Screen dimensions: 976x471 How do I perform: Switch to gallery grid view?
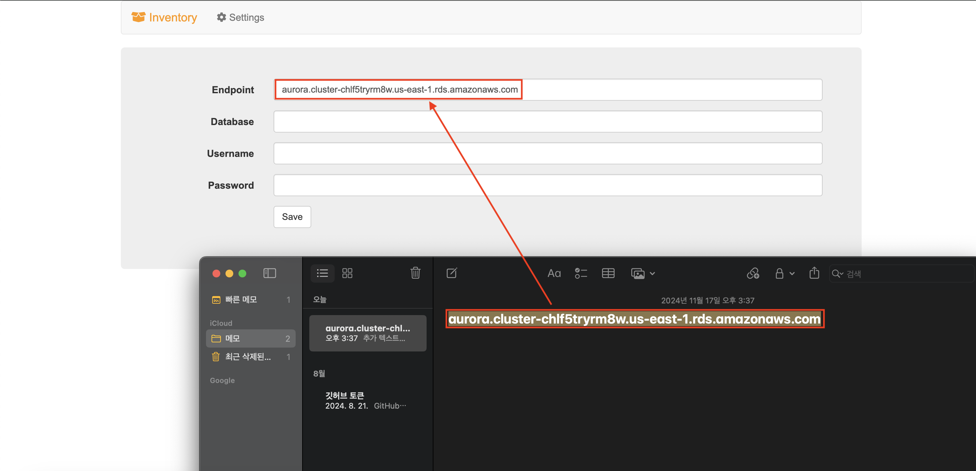347,273
